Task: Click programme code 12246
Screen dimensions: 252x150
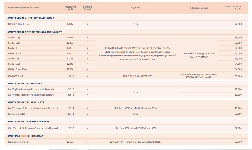Action: (70, 64)
